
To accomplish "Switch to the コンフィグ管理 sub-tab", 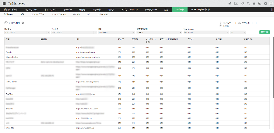I will point(37,15).
